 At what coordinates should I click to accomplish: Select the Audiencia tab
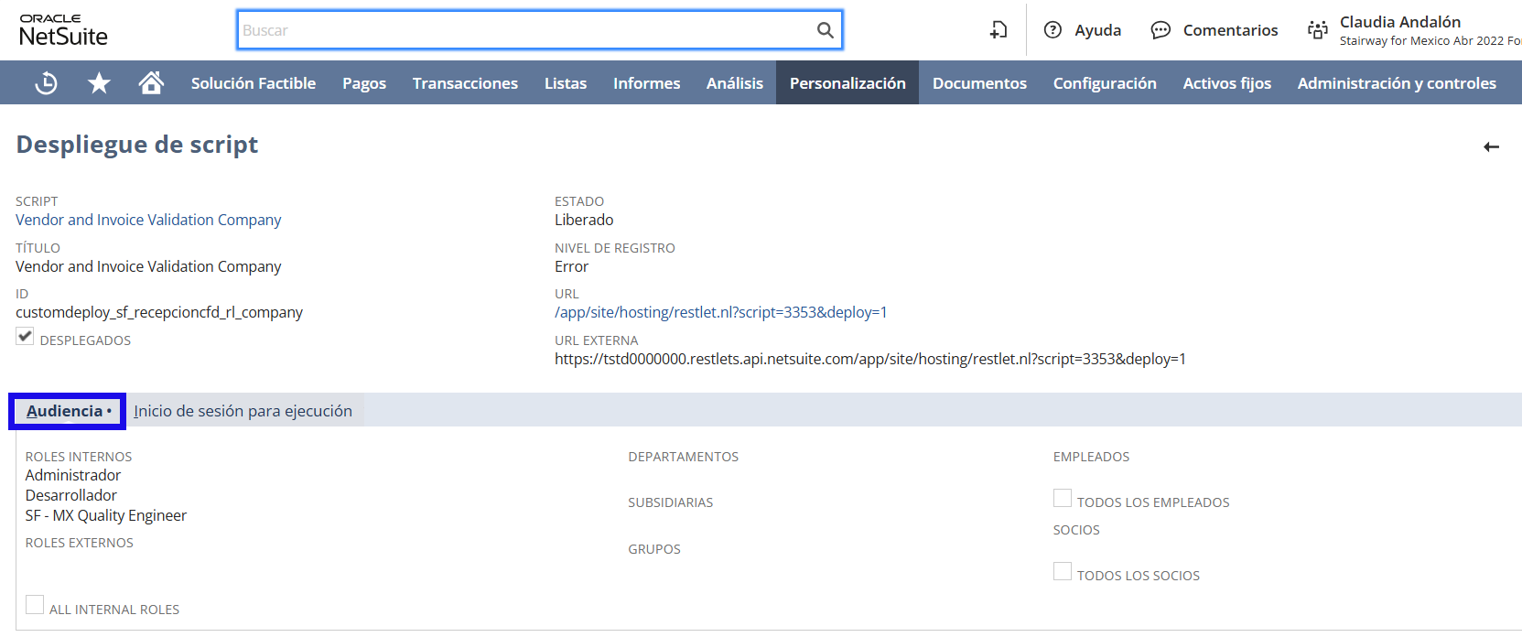[x=67, y=411]
